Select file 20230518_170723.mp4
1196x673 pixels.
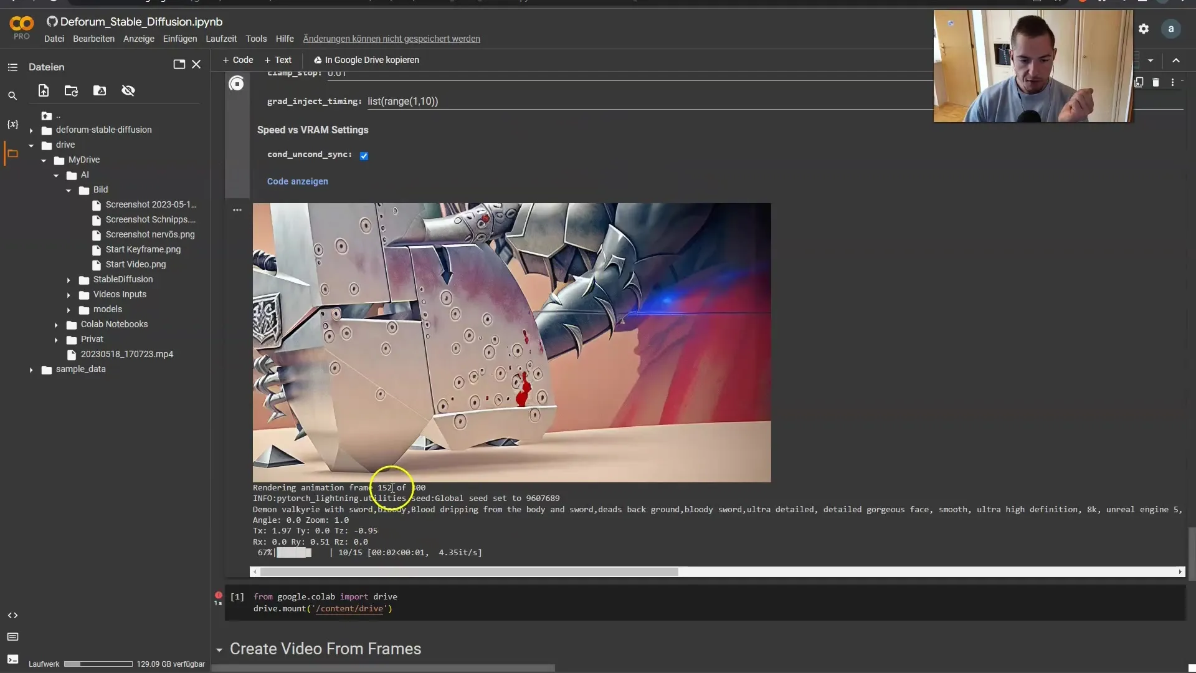pos(126,354)
